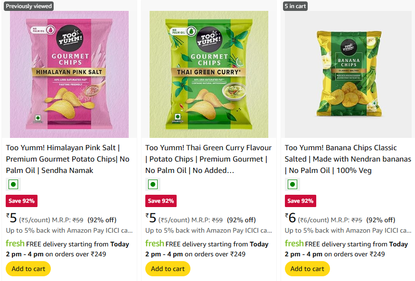This screenshot has height=281, width=415.
Task: Click Save 92% badge on Thai Green Curry
Action: [161, 200]
